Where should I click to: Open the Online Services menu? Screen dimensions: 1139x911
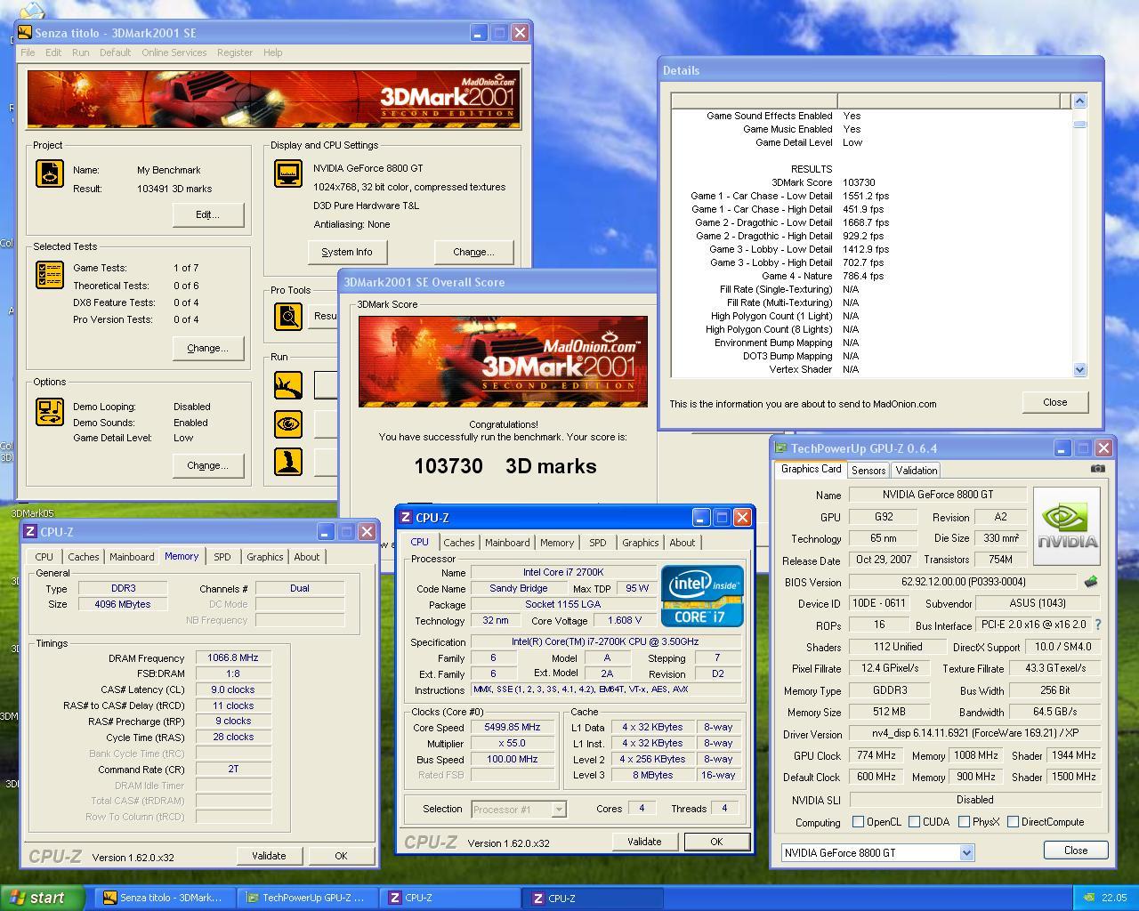(x=174, y=52)
